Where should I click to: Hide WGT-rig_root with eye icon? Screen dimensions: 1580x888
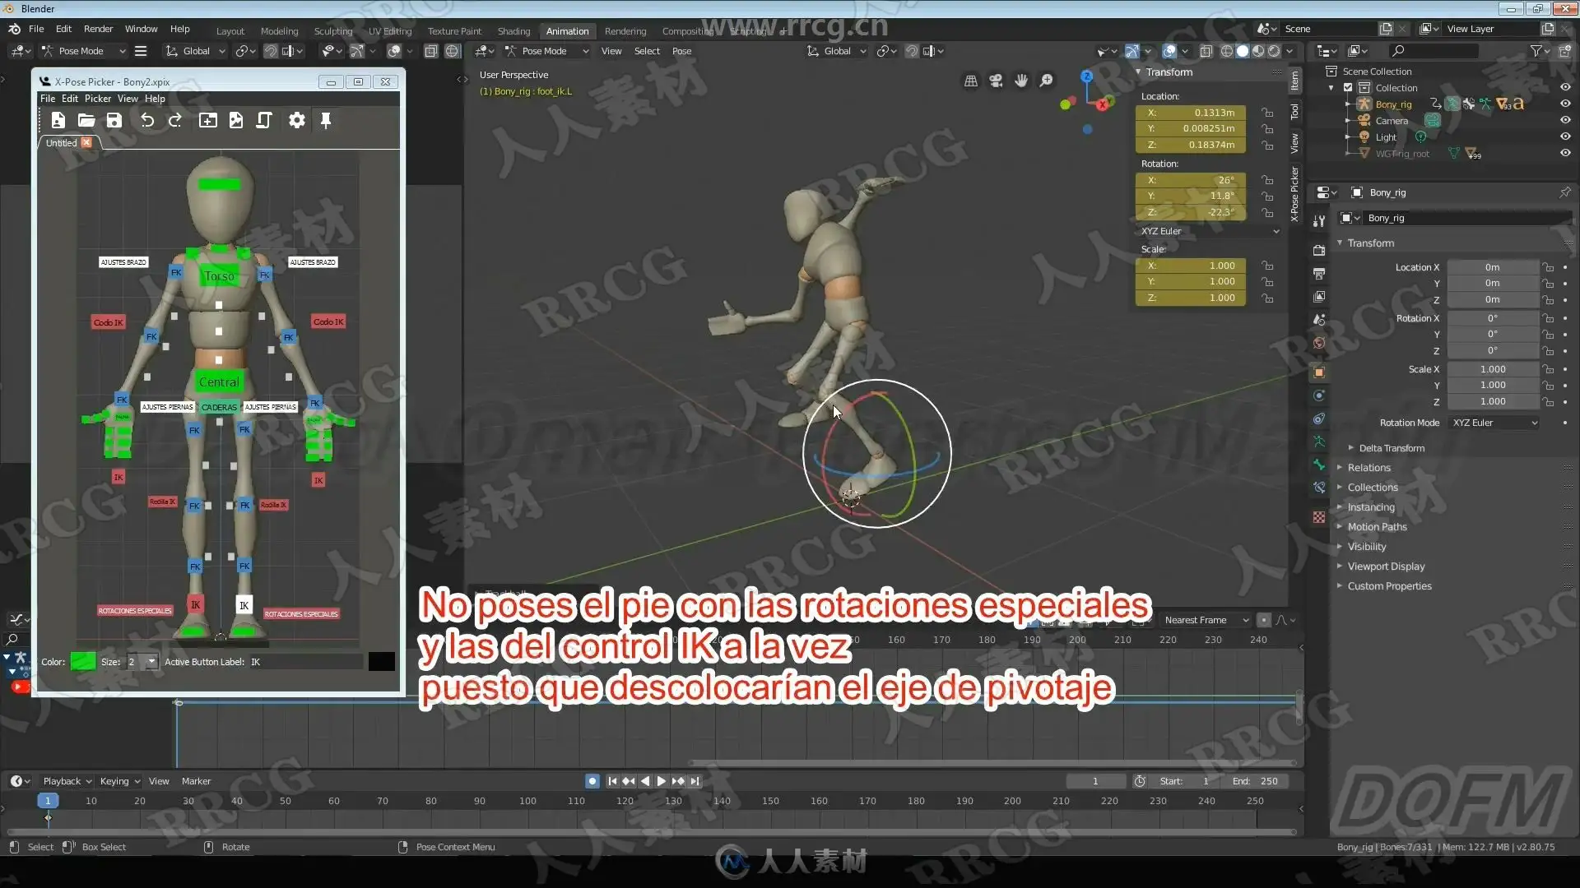1565,153
